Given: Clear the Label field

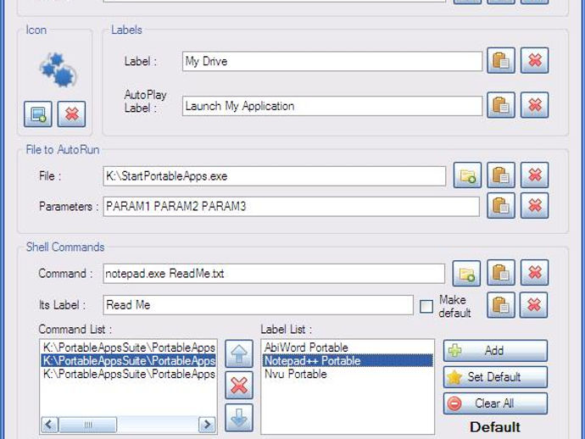Looking at the screenshot, I should 535,60.
